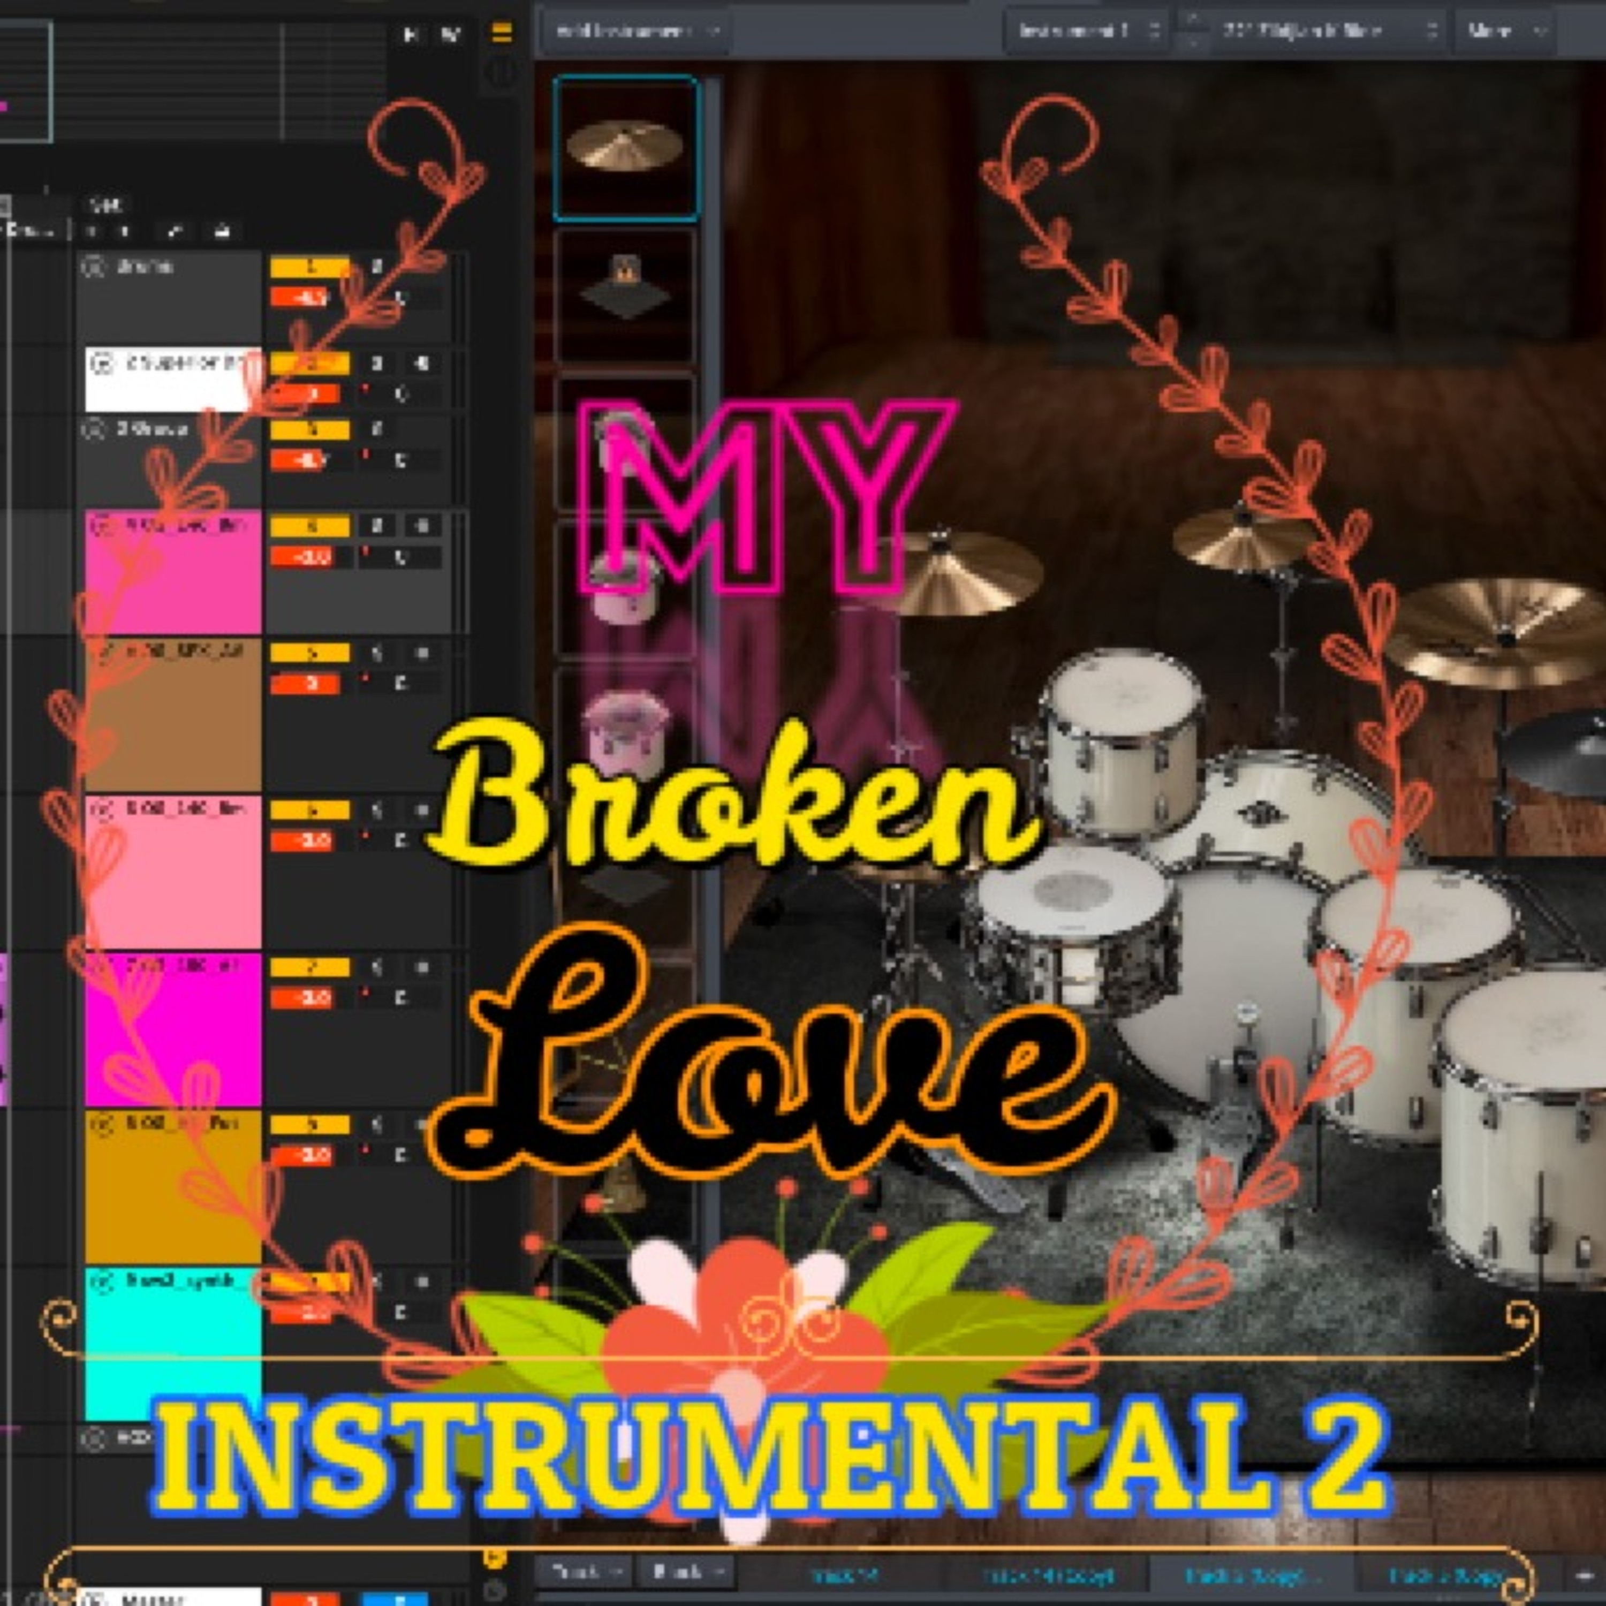
Task: Click the yellow list icon above the mixer
Action: click(501, 33)
